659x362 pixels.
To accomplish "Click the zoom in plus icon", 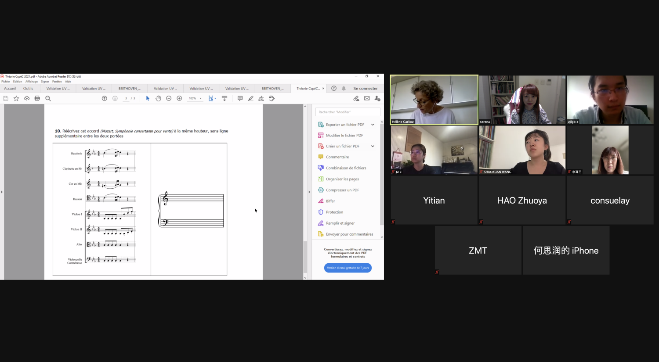I will pos(179,98).
